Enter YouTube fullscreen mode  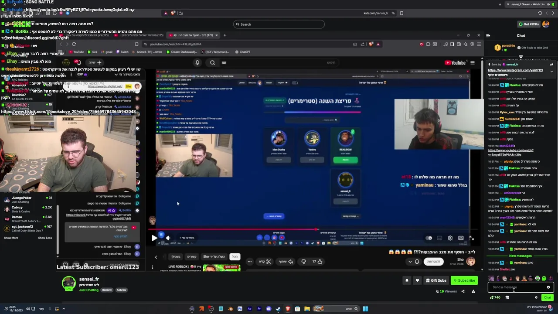click(x=471, y=238)
